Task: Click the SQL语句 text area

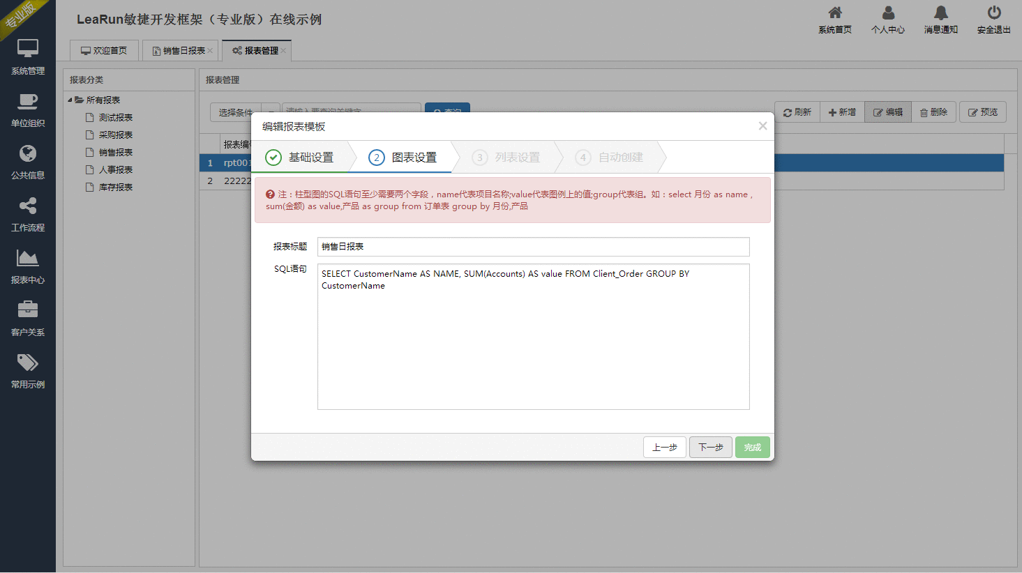Action: pyautogui.click(x=534, y=337)
